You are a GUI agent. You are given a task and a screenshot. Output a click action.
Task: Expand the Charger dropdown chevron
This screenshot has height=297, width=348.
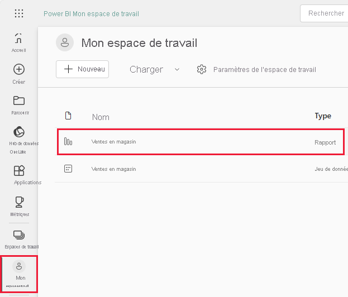tap(177, 69)
